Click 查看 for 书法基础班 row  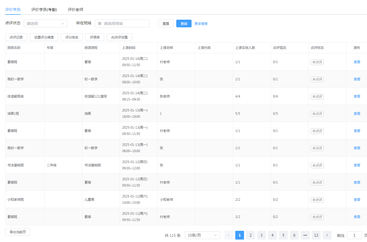357,165
